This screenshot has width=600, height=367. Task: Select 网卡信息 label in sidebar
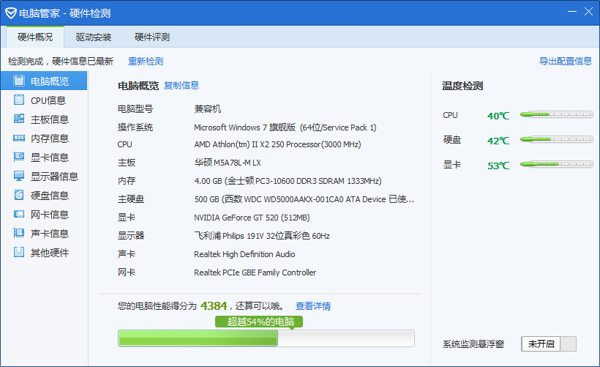pyautogui.click(x=49, y=215)
